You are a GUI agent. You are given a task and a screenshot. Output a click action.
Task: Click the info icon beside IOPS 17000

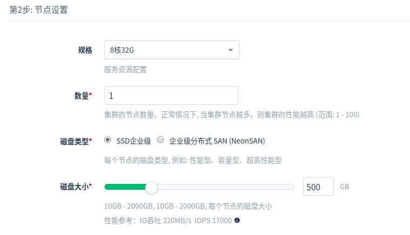237,220
